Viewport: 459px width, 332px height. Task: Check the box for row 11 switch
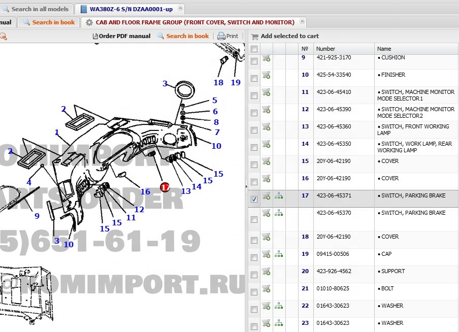tap(254, 95)
